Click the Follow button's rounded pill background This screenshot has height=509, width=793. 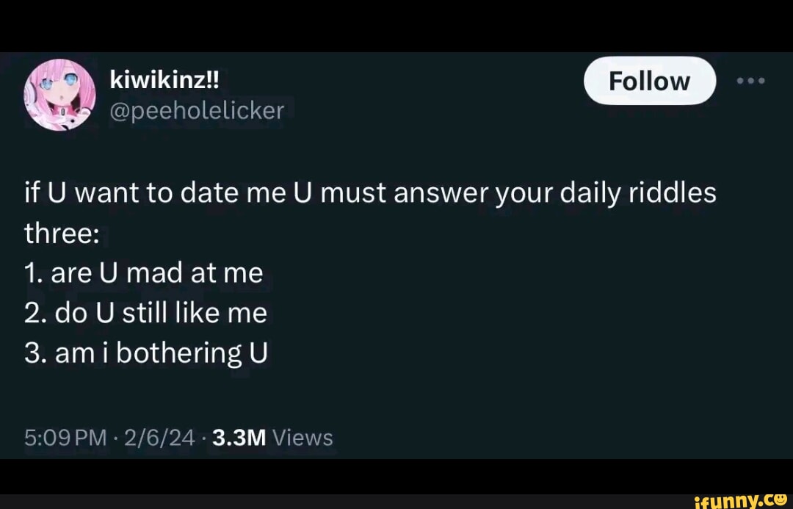coord(650,81)
